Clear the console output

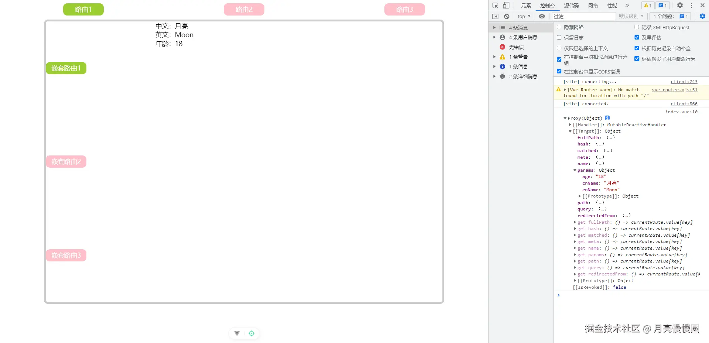(x=507, y=16)
